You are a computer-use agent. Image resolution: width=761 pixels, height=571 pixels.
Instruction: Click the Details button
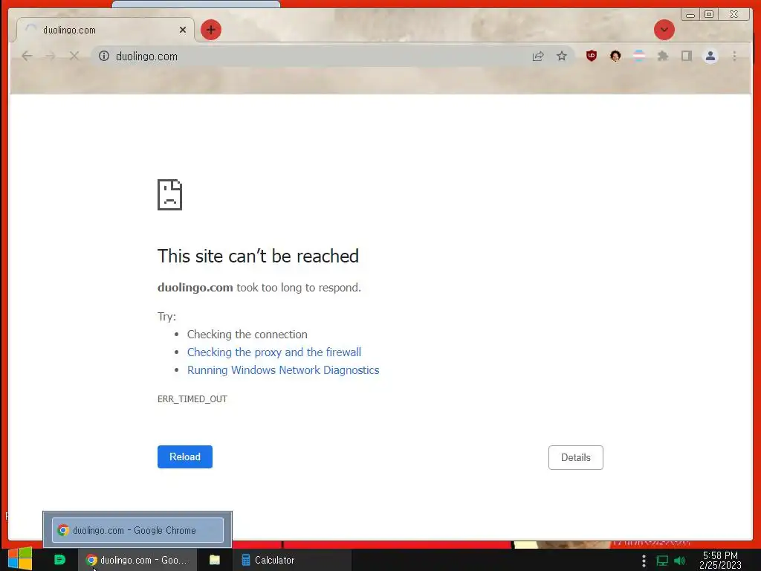(x=576, y=457)
